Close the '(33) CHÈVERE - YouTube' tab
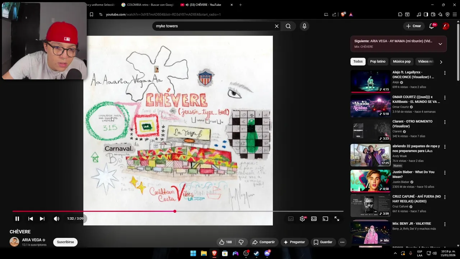 [231, 5]
